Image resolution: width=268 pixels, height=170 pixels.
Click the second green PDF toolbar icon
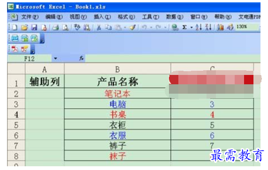tap(24, 38)
